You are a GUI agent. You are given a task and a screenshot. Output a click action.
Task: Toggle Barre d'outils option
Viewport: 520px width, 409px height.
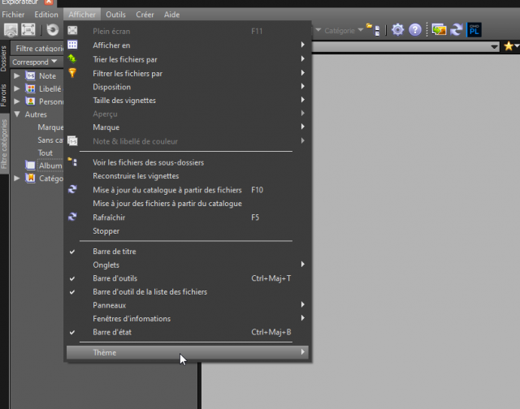tap(188, 278)
